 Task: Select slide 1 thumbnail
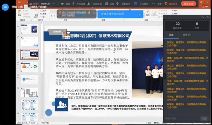pos(29,29)
